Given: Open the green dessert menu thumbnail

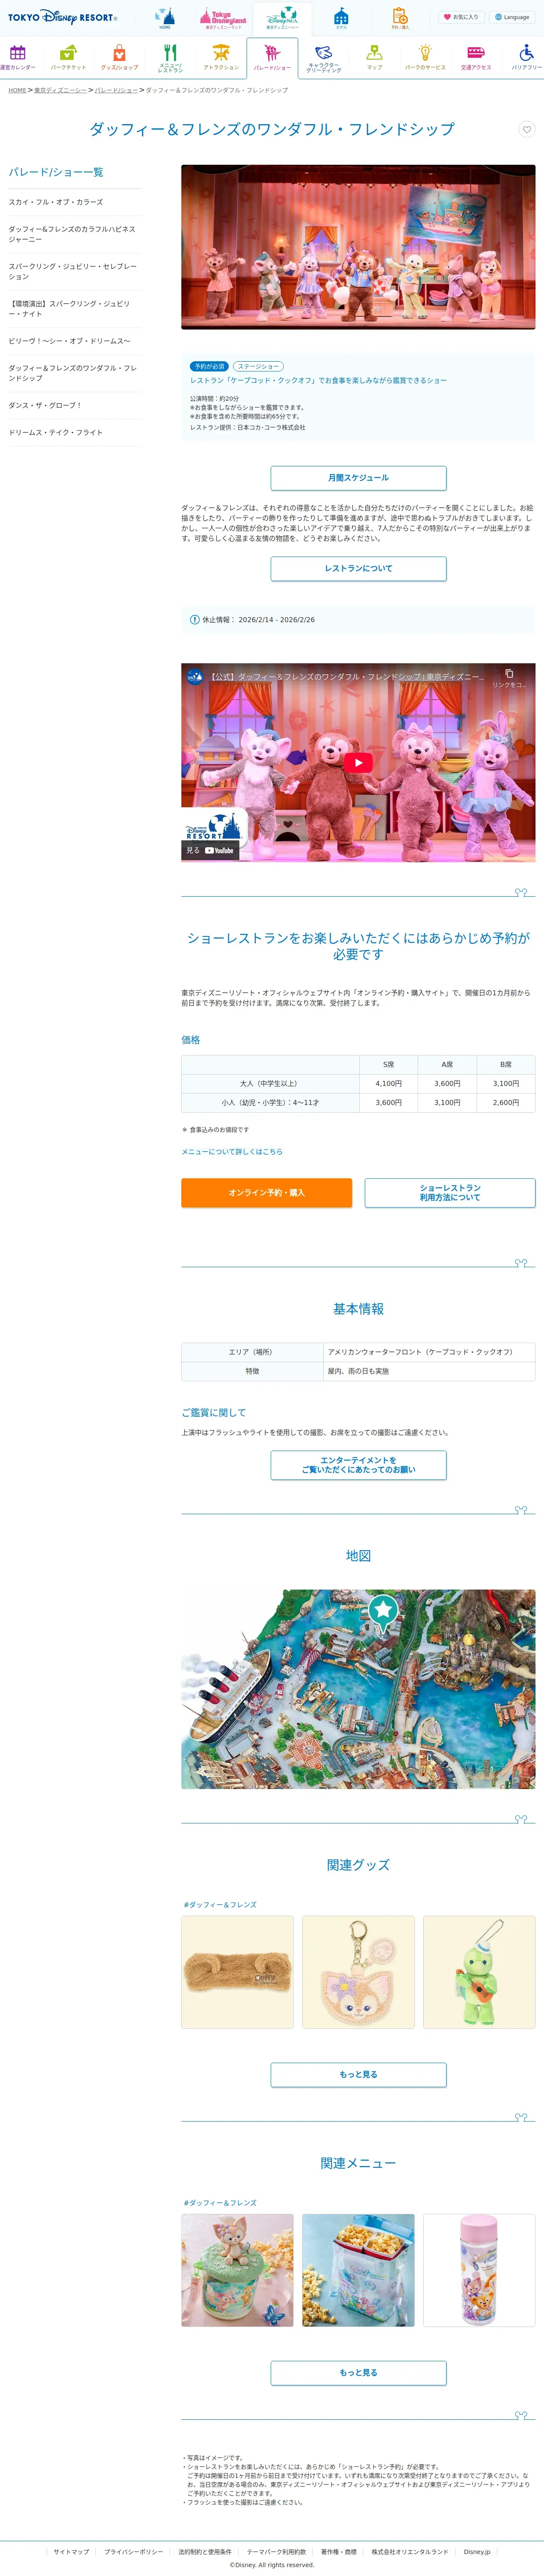Looking at the screenshot, I should (237, 2270).
